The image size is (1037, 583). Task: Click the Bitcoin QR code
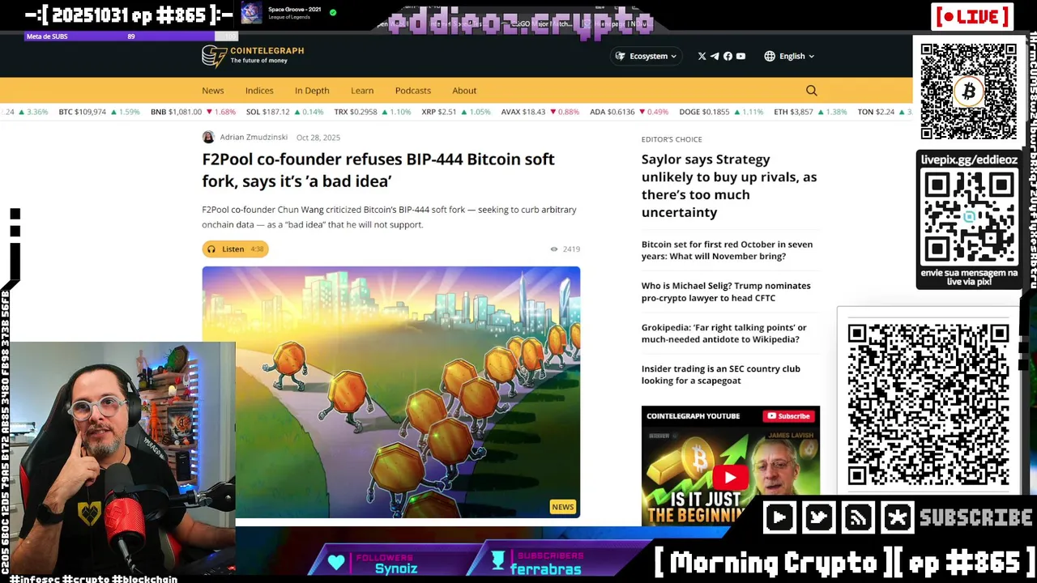(968, 91)
